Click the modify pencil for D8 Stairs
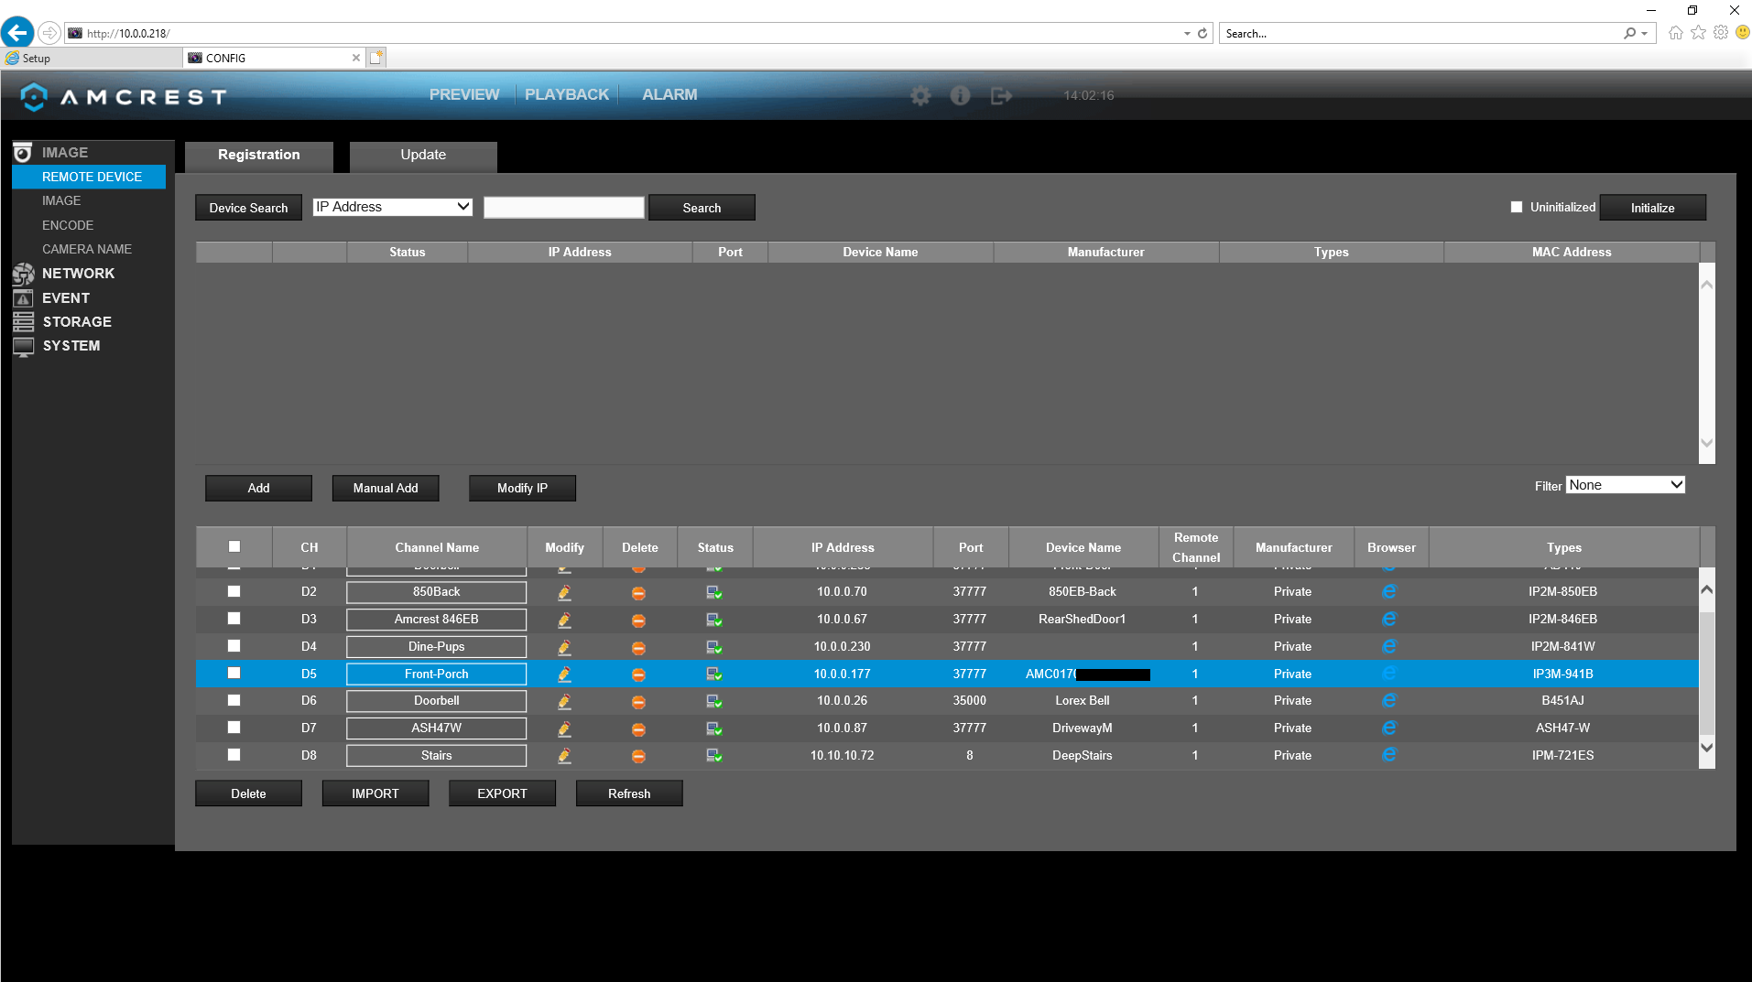The image size is (1752, 982). (x=564, y=755)
